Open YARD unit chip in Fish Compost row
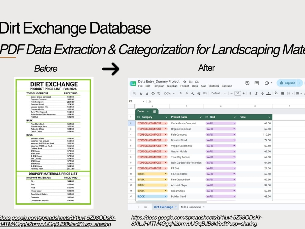Screen dimensions: 305x229 tap(221, 135)
